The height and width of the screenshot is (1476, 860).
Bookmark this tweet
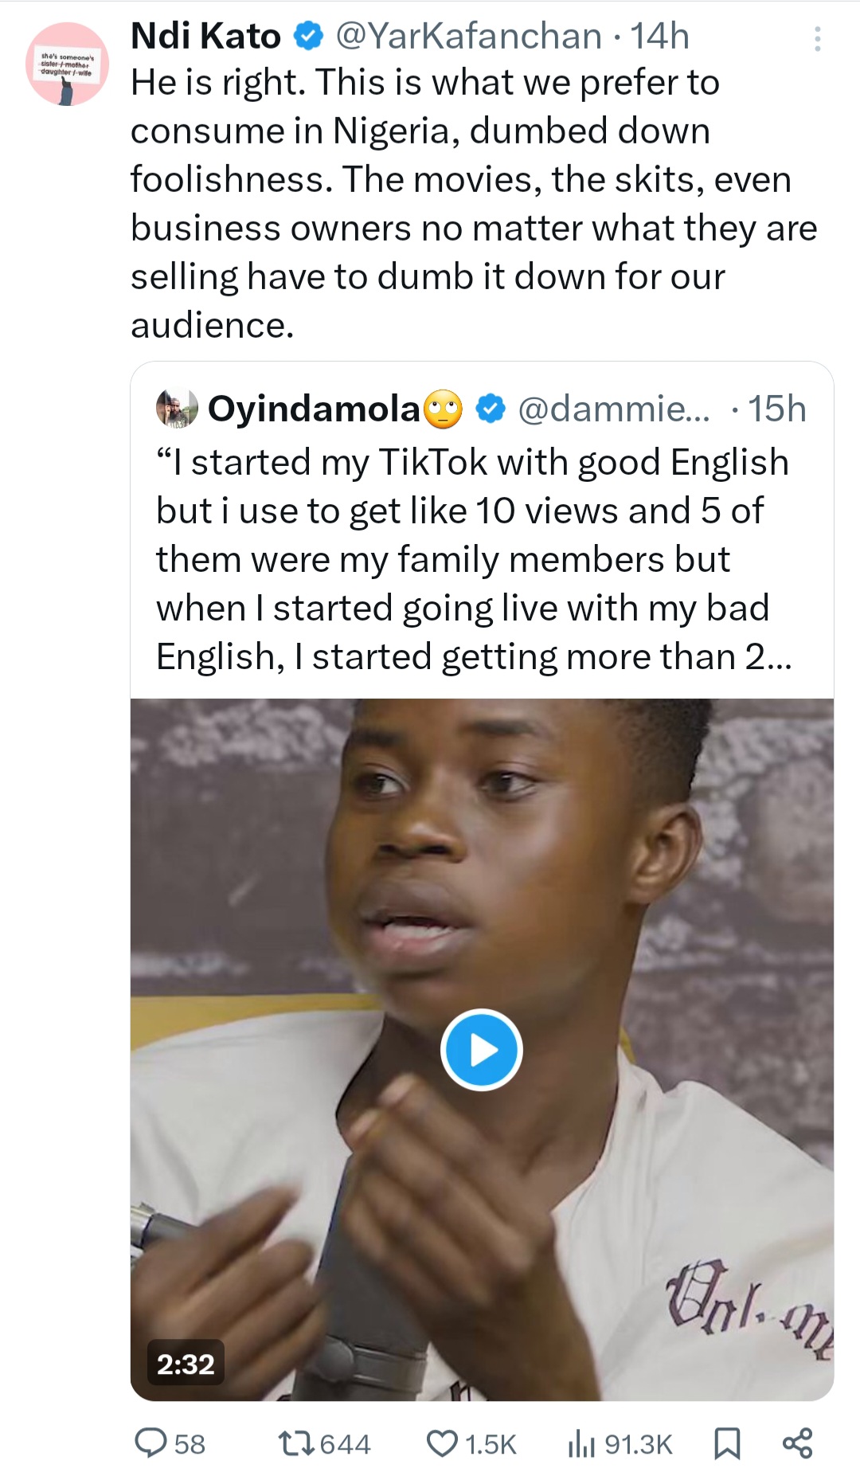click(726, 1443)
